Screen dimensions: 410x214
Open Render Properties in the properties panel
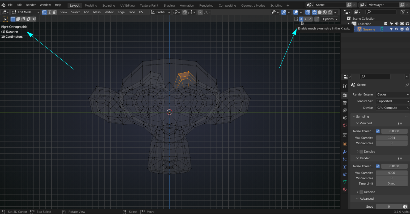point(344,95)
